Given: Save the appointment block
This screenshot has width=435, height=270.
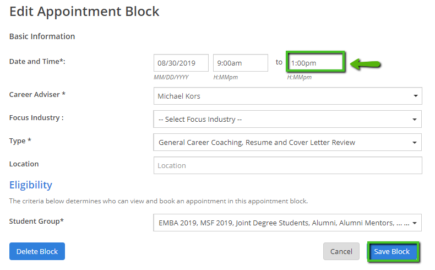Looking at the screenshot, I should tap(392, 251).
